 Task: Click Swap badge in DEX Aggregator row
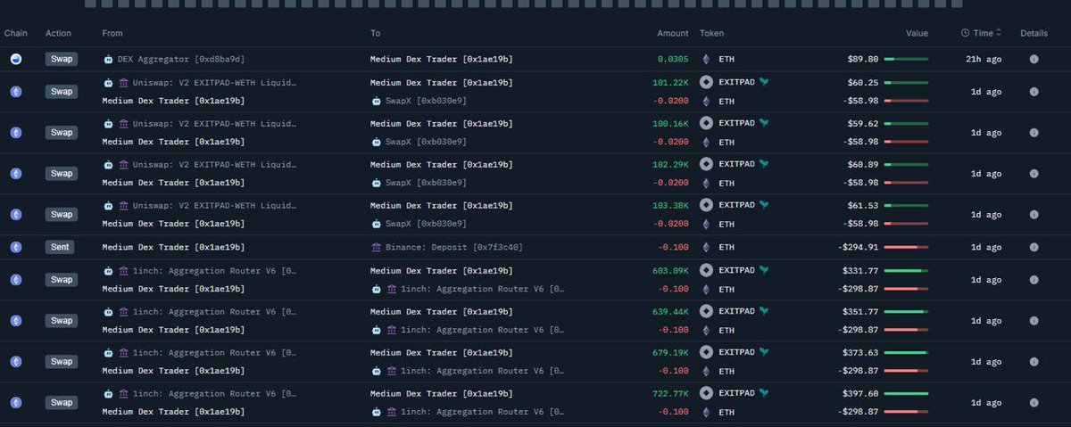click(62, 60)
